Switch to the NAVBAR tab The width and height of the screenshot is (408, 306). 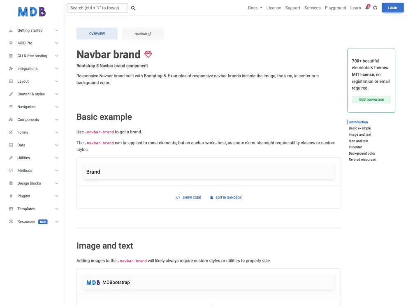(x=142, y=33)
